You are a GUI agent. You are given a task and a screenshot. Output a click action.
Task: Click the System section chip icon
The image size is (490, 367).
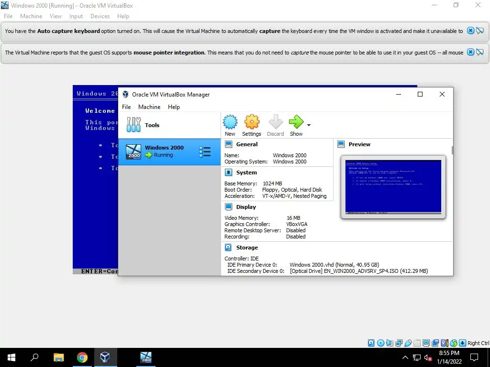228,172
